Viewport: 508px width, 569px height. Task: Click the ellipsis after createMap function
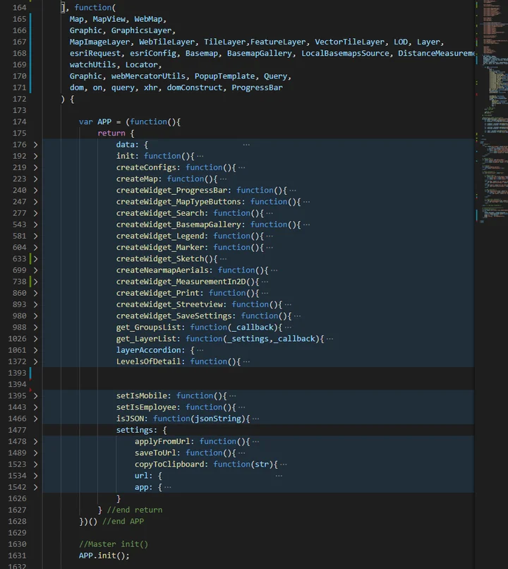point(224,179)
